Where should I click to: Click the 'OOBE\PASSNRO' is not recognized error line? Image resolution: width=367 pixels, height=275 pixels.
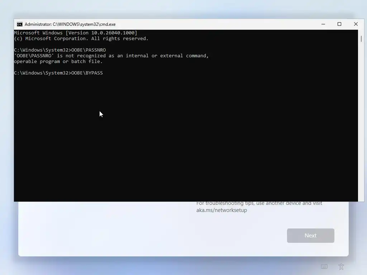(111, 56)
